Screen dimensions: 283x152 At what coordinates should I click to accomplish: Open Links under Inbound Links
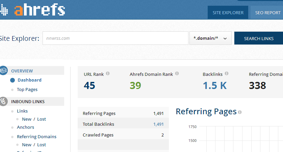click(x=22, y=111)
